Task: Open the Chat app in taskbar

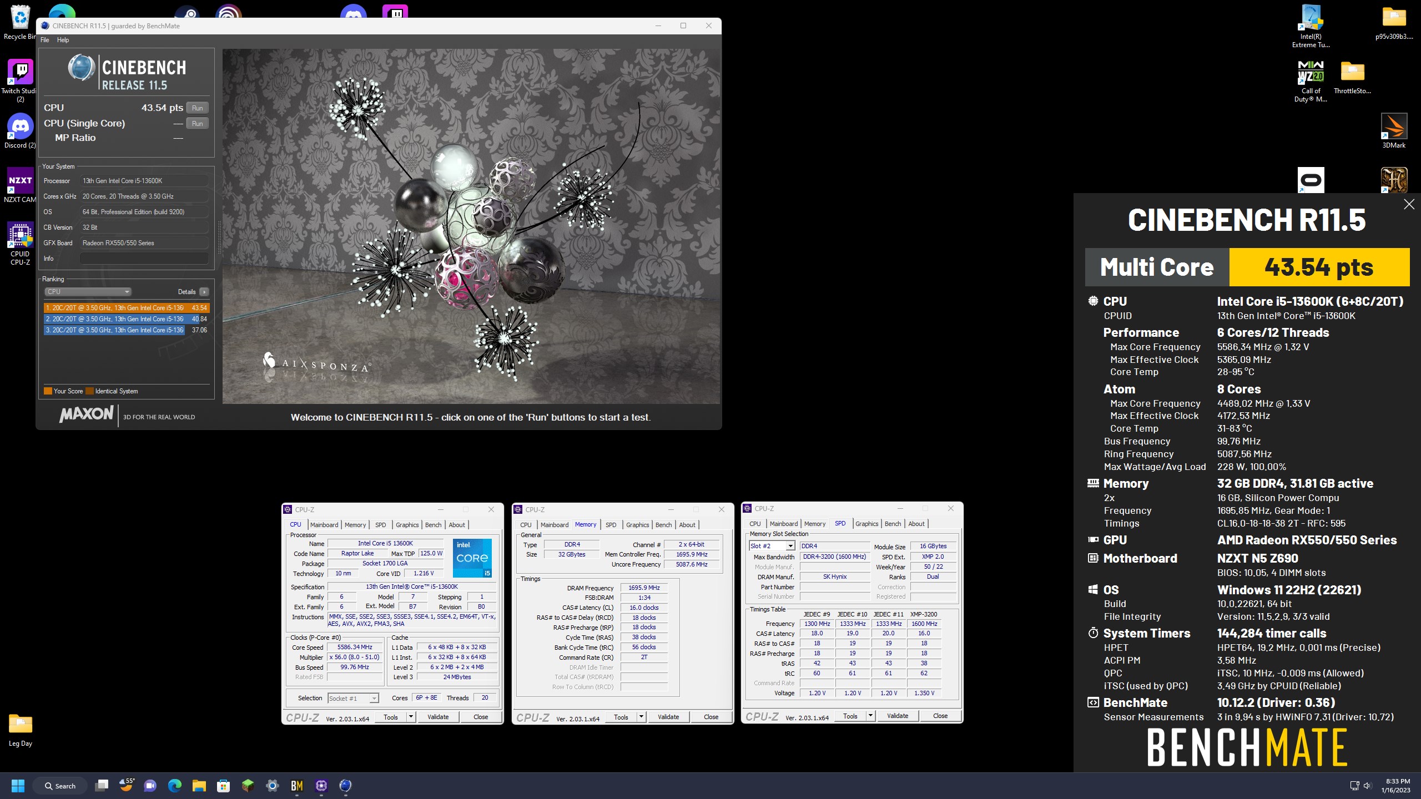Action: tap(150, 786)
